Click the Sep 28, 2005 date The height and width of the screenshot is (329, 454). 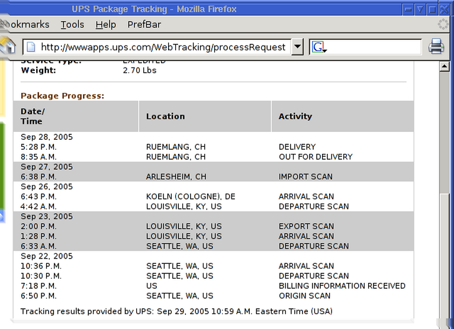point(47,137)
